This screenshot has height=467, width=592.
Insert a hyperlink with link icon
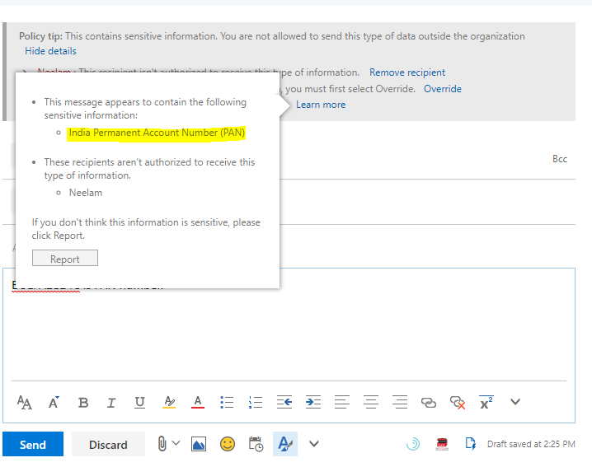(x=429, y=403)
